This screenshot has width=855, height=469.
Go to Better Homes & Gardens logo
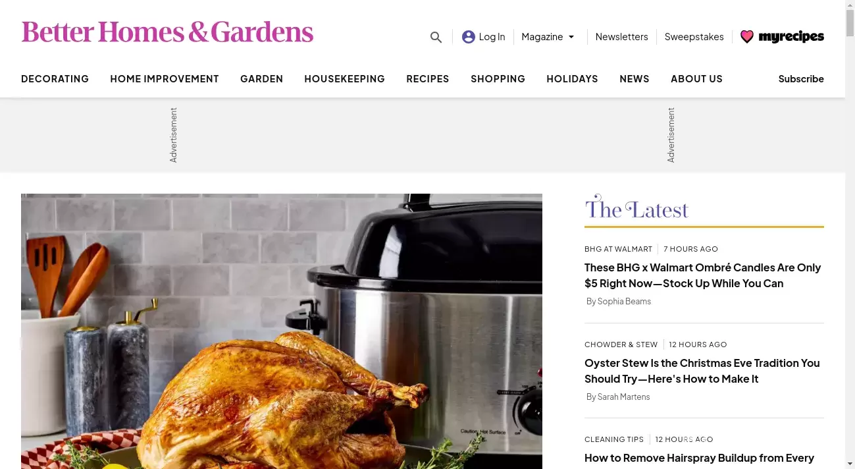click(167, 32)
